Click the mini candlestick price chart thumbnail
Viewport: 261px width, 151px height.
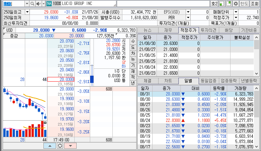(25, 103)
